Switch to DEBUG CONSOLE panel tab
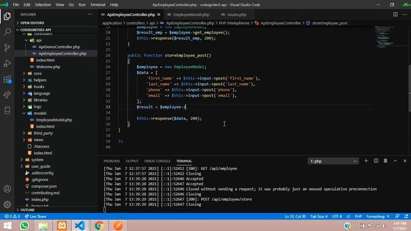 pyautogui.click(x=157, y=161)
